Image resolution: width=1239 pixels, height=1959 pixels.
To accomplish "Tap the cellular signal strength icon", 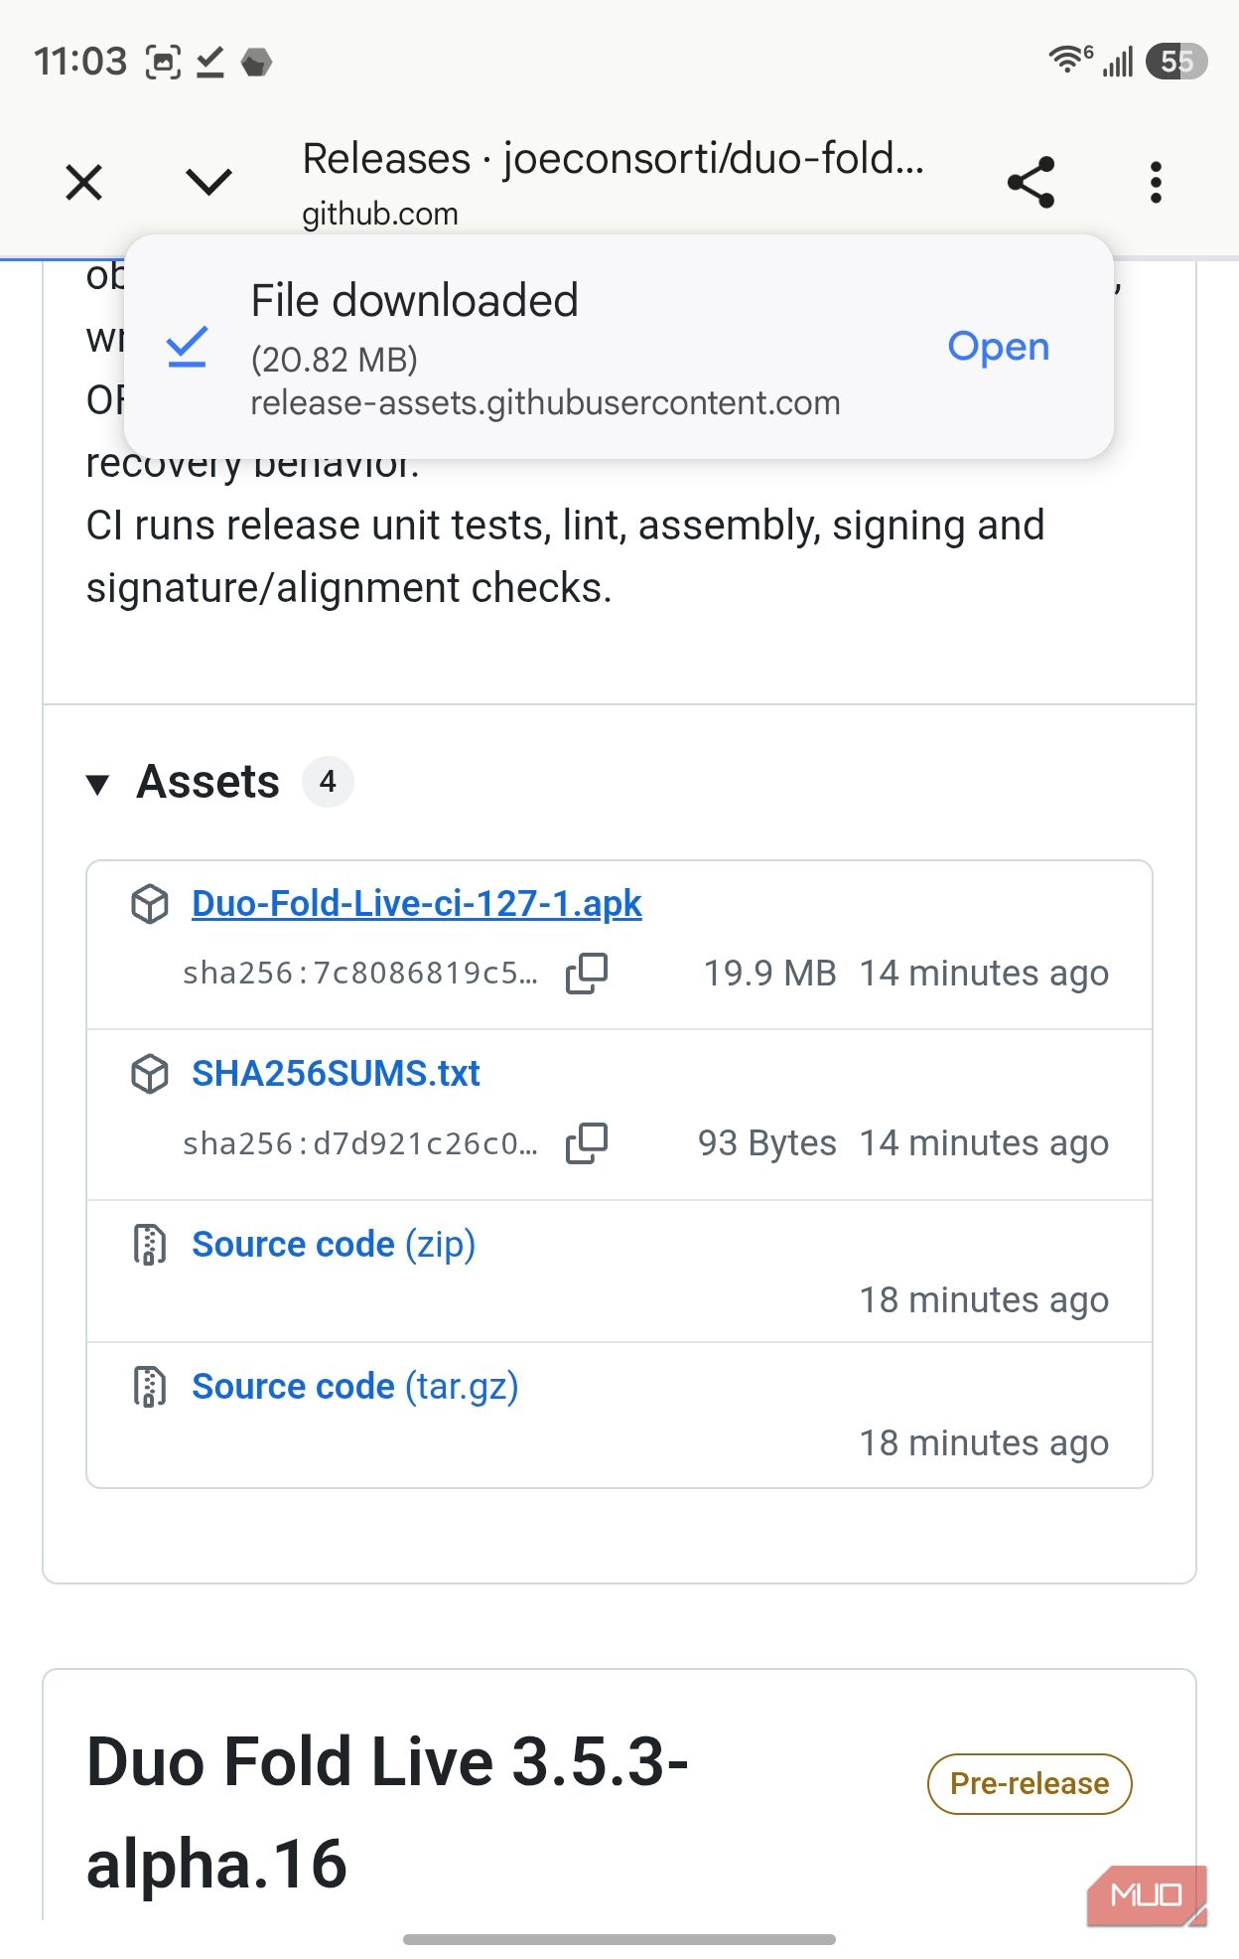I will 1118,62.
